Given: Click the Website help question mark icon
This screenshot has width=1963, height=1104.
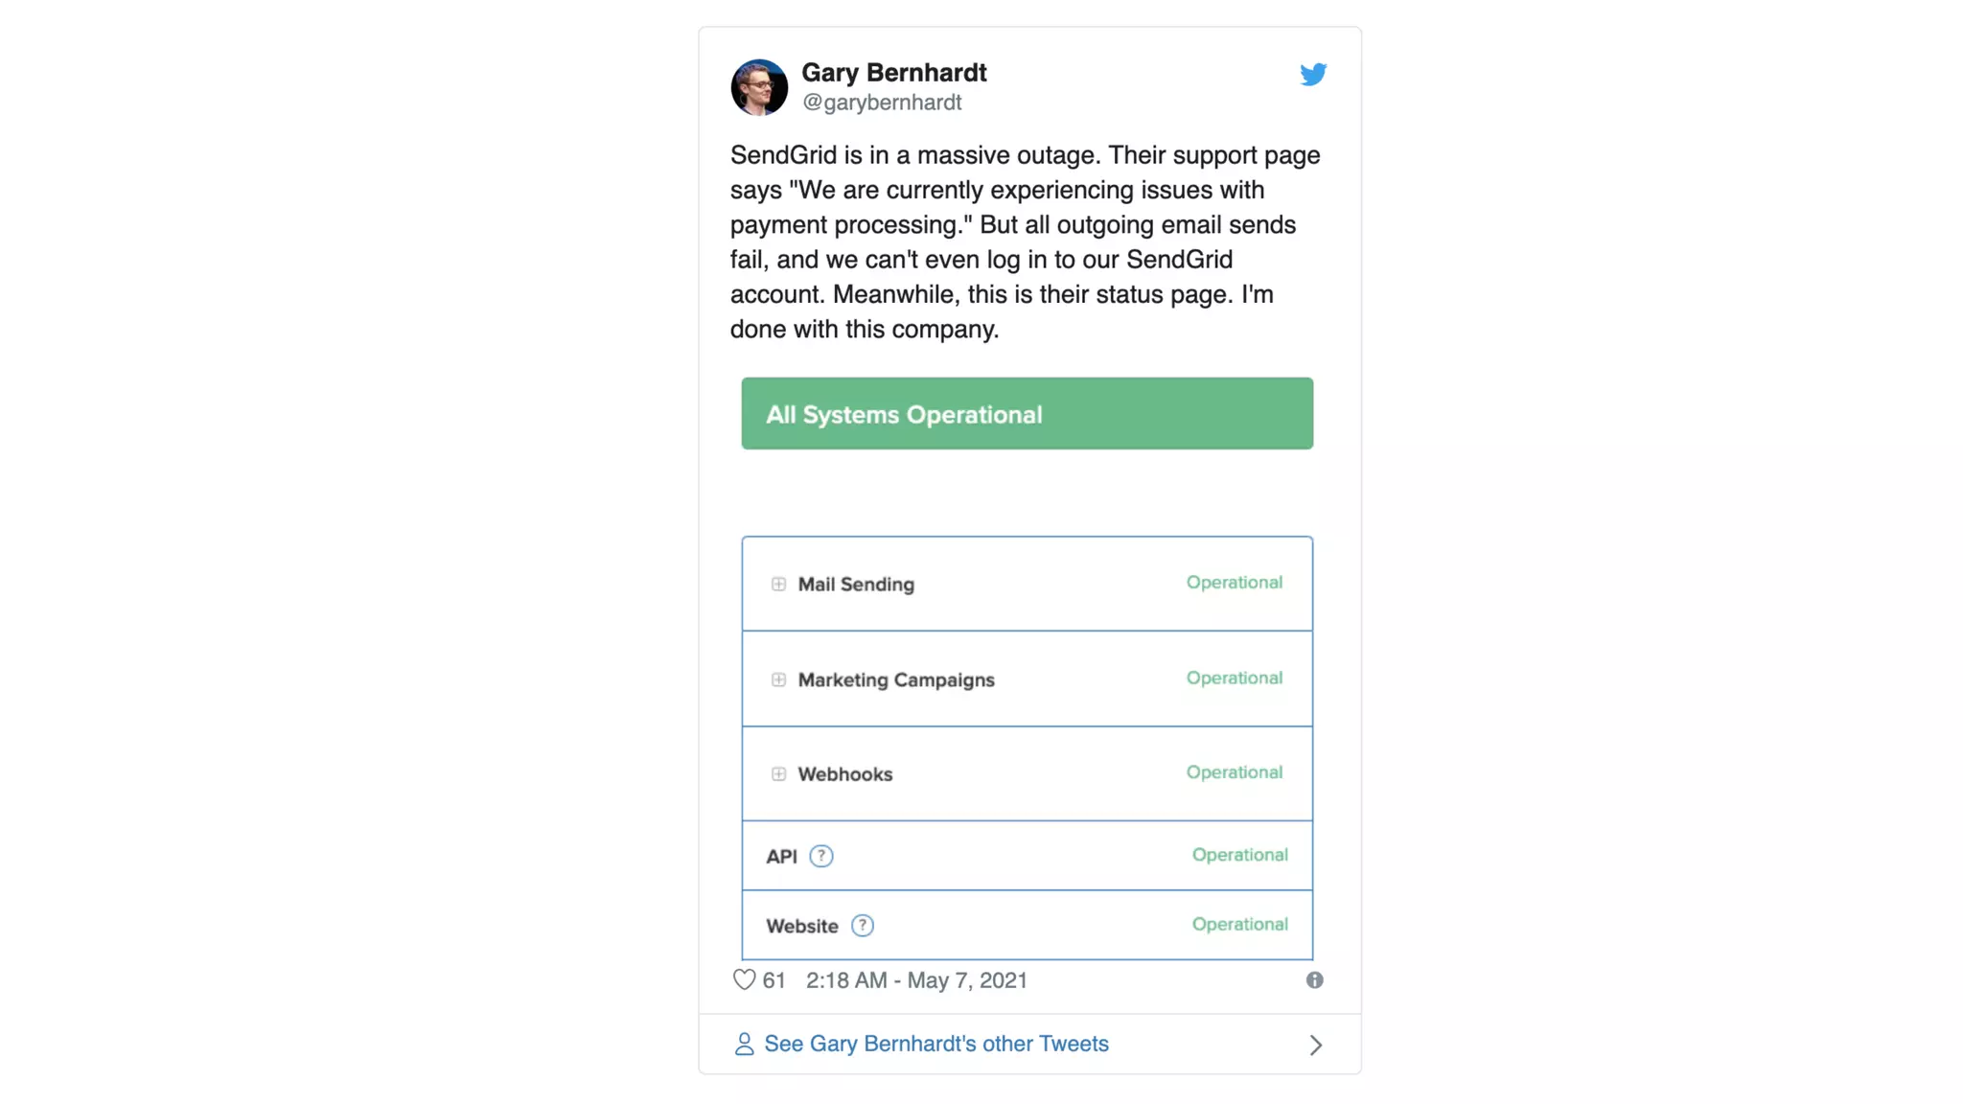Looking at the screenshot, I should click(862, 926).
